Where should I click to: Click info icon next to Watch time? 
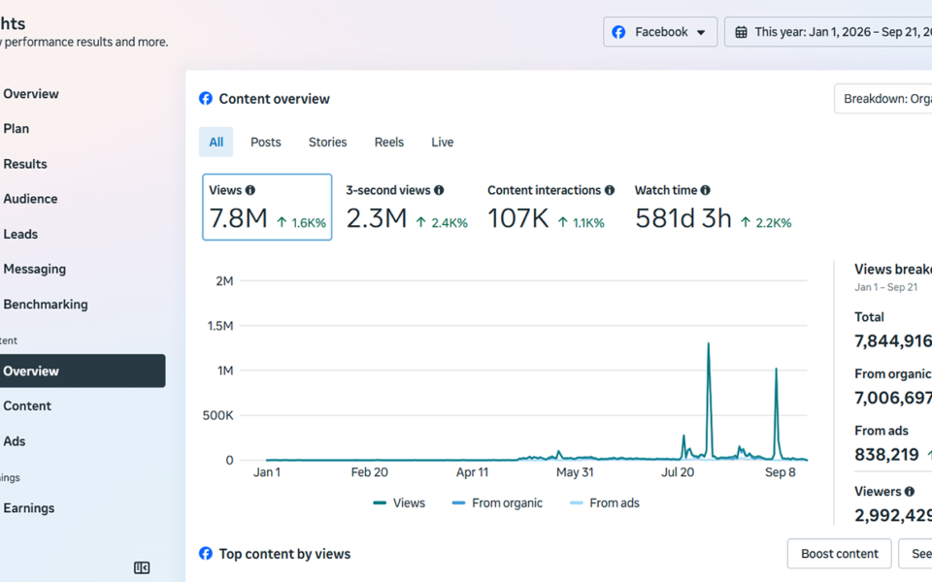[705, 190]
